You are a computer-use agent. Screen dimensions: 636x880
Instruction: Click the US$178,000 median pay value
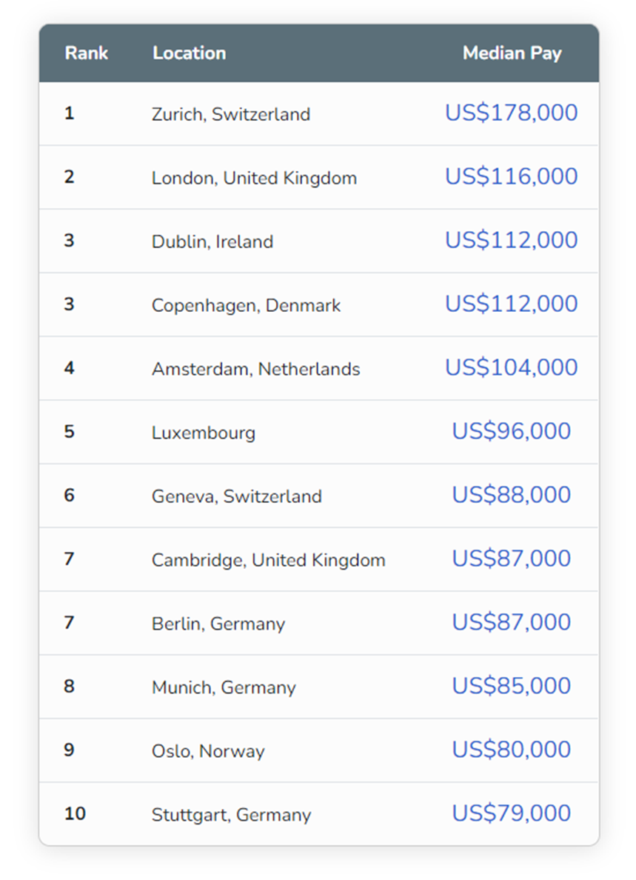click(511, 113)
